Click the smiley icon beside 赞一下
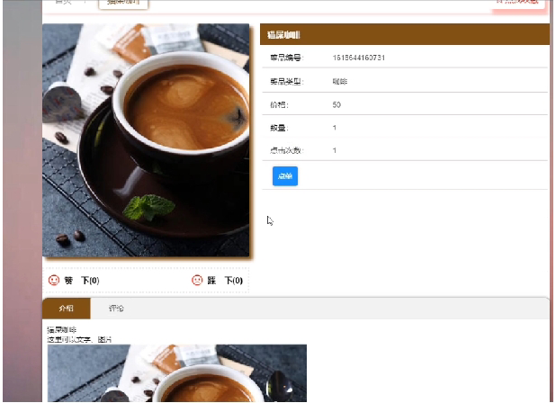 pyautogui.click(x=53, y=281)
